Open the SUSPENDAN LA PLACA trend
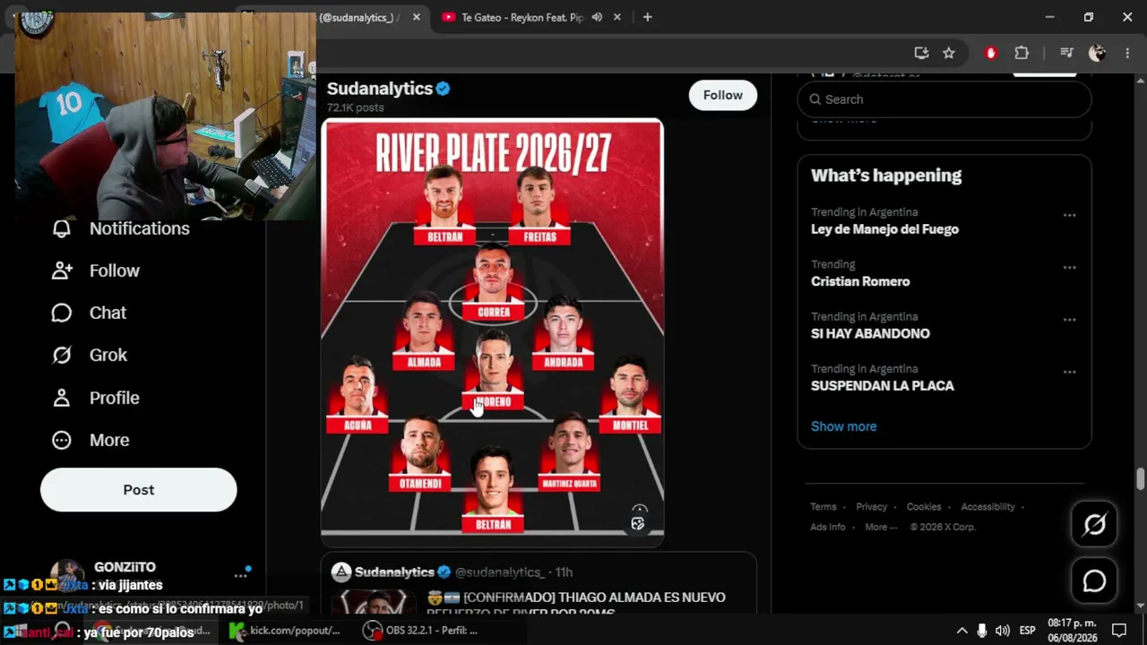1147x645 pixels. click(883, 385)
